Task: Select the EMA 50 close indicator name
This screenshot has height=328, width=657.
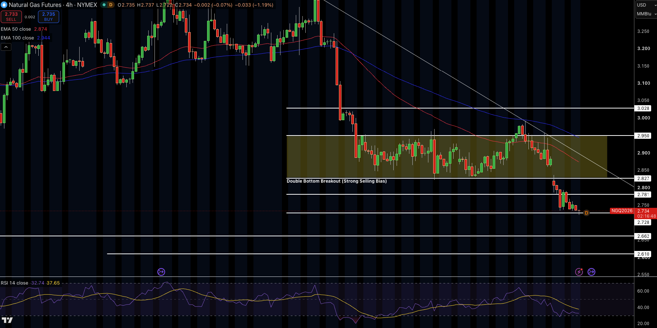Action: click(x=16, y=29)
